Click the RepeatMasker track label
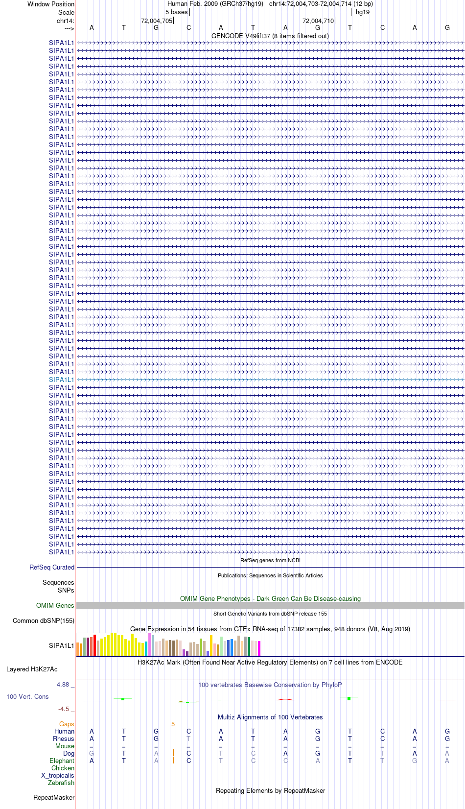465x809 pixels. point(54,798)
